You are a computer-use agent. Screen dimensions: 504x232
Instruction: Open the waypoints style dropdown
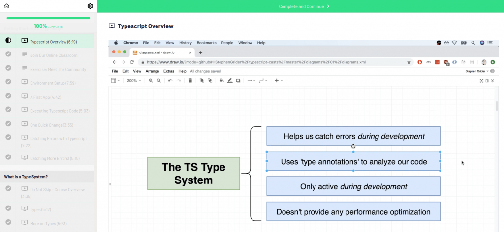point(263,81)
